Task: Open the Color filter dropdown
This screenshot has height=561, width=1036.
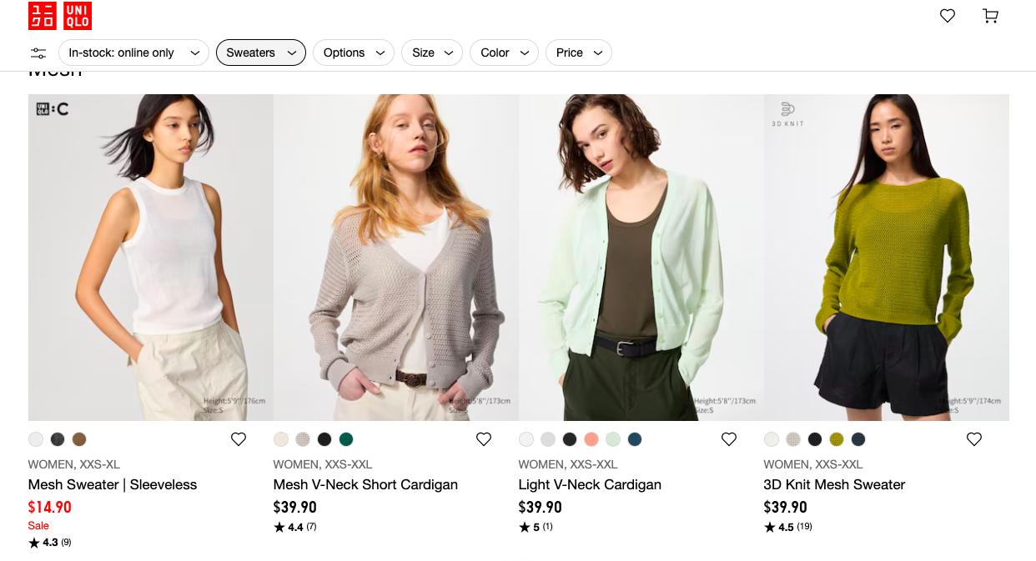Action: click(504, 53)
